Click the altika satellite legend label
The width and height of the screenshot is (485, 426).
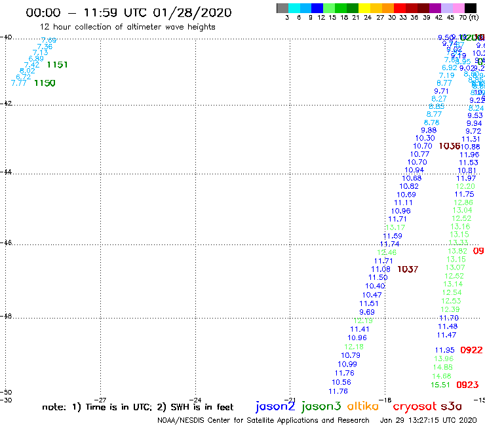(x=362, y=406)
